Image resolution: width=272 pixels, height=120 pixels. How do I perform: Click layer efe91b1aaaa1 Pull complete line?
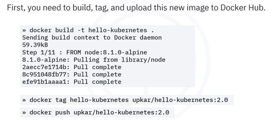[72, 82]
